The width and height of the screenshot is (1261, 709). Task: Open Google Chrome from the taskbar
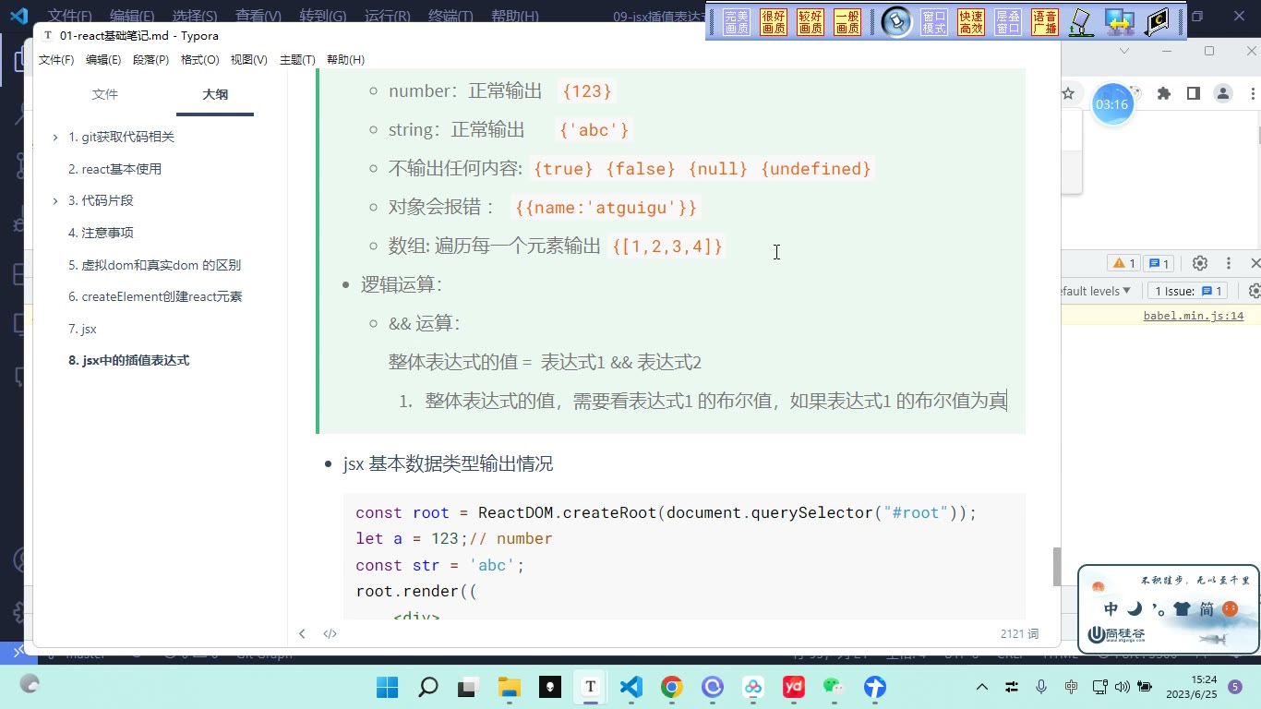[x=672, y=687]
